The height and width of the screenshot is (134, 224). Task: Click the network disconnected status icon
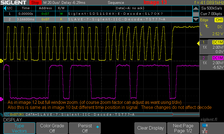(205, 131)
